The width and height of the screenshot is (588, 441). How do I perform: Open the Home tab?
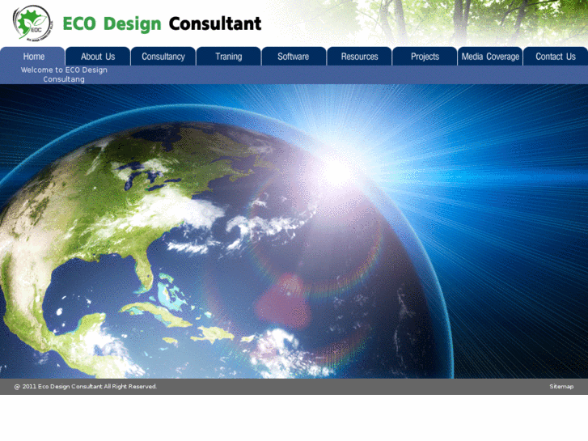(x=32, y=57)
